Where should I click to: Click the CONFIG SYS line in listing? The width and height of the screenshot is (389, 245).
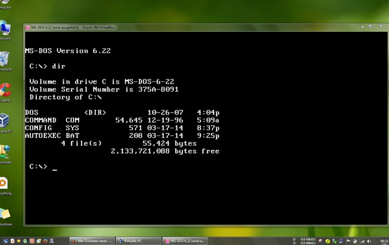(x=122, y=128)
